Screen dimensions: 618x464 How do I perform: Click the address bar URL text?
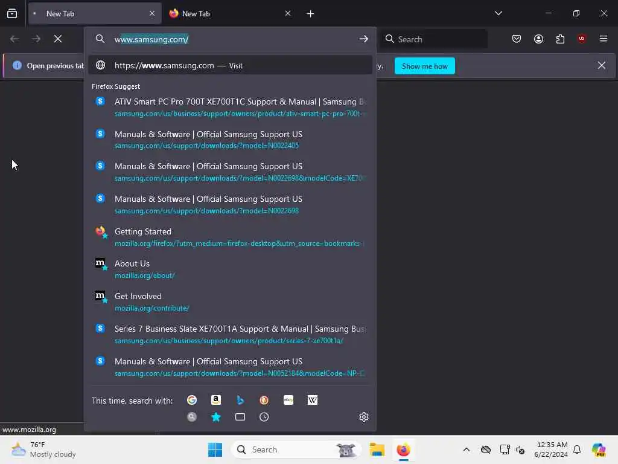[151, 39]
